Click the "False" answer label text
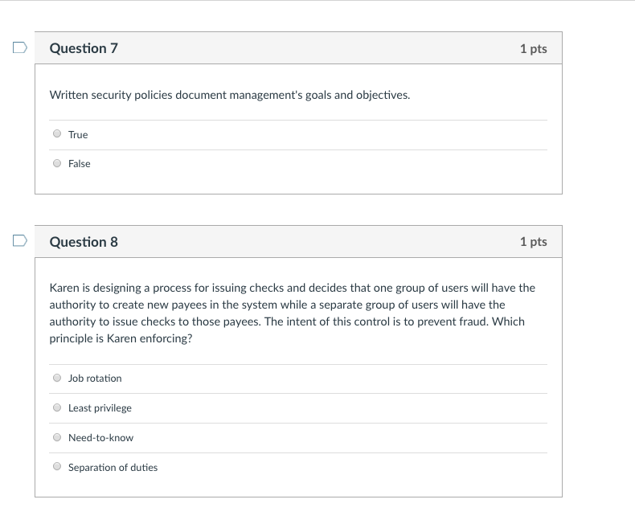Screen dimensions: 635x524 click(x=80, y=164)
